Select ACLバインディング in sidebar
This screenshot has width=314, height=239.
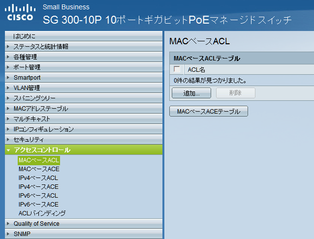[42, 213]
